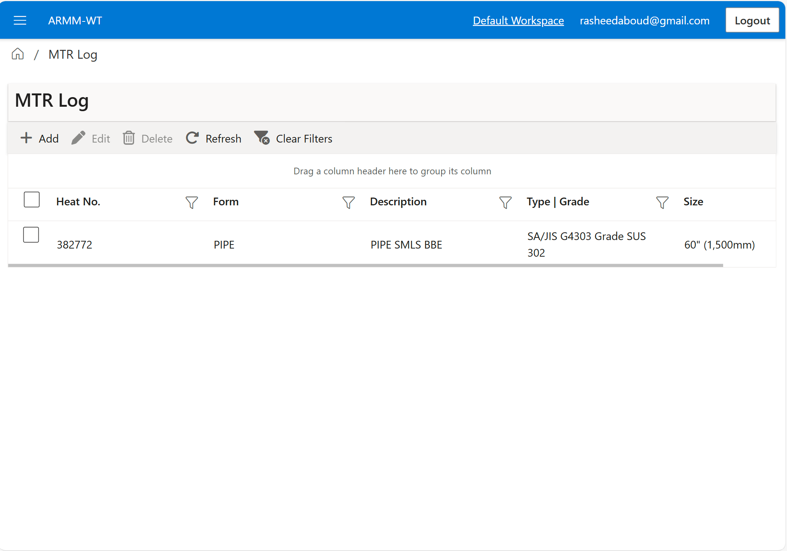787x551 pixels.
Task: Click the Clear Filters funnel icon
Action: pos(262,138)
